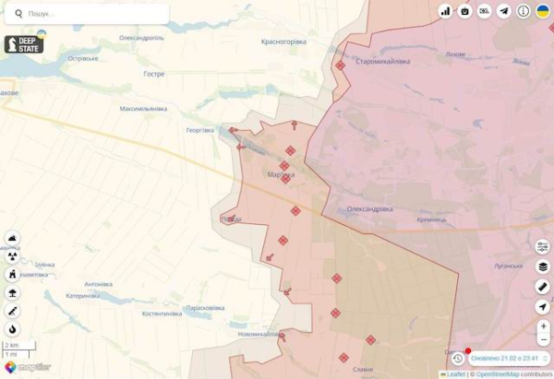Click the robot bot icon
Viewport: 554px width, 379px height.
tap(464, 11)
